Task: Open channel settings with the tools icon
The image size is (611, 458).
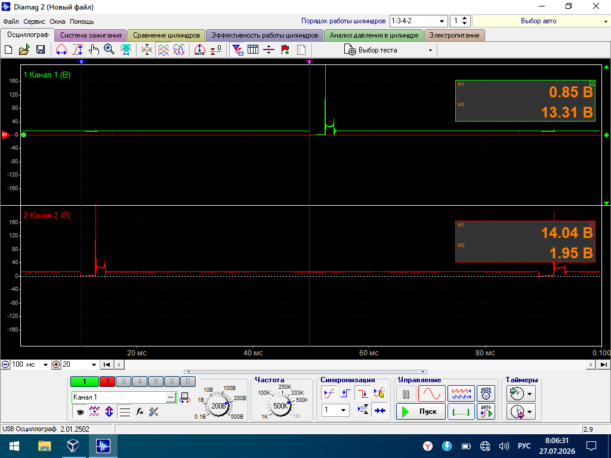Action: coord(153,411)
